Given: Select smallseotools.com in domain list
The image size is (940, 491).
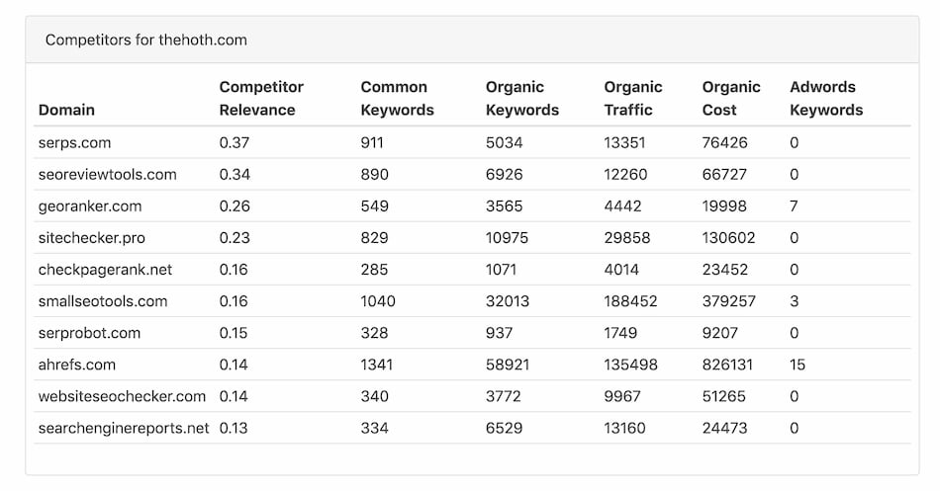Looking at the screenshot, I should pyautogui.click(x=103, y=301).
